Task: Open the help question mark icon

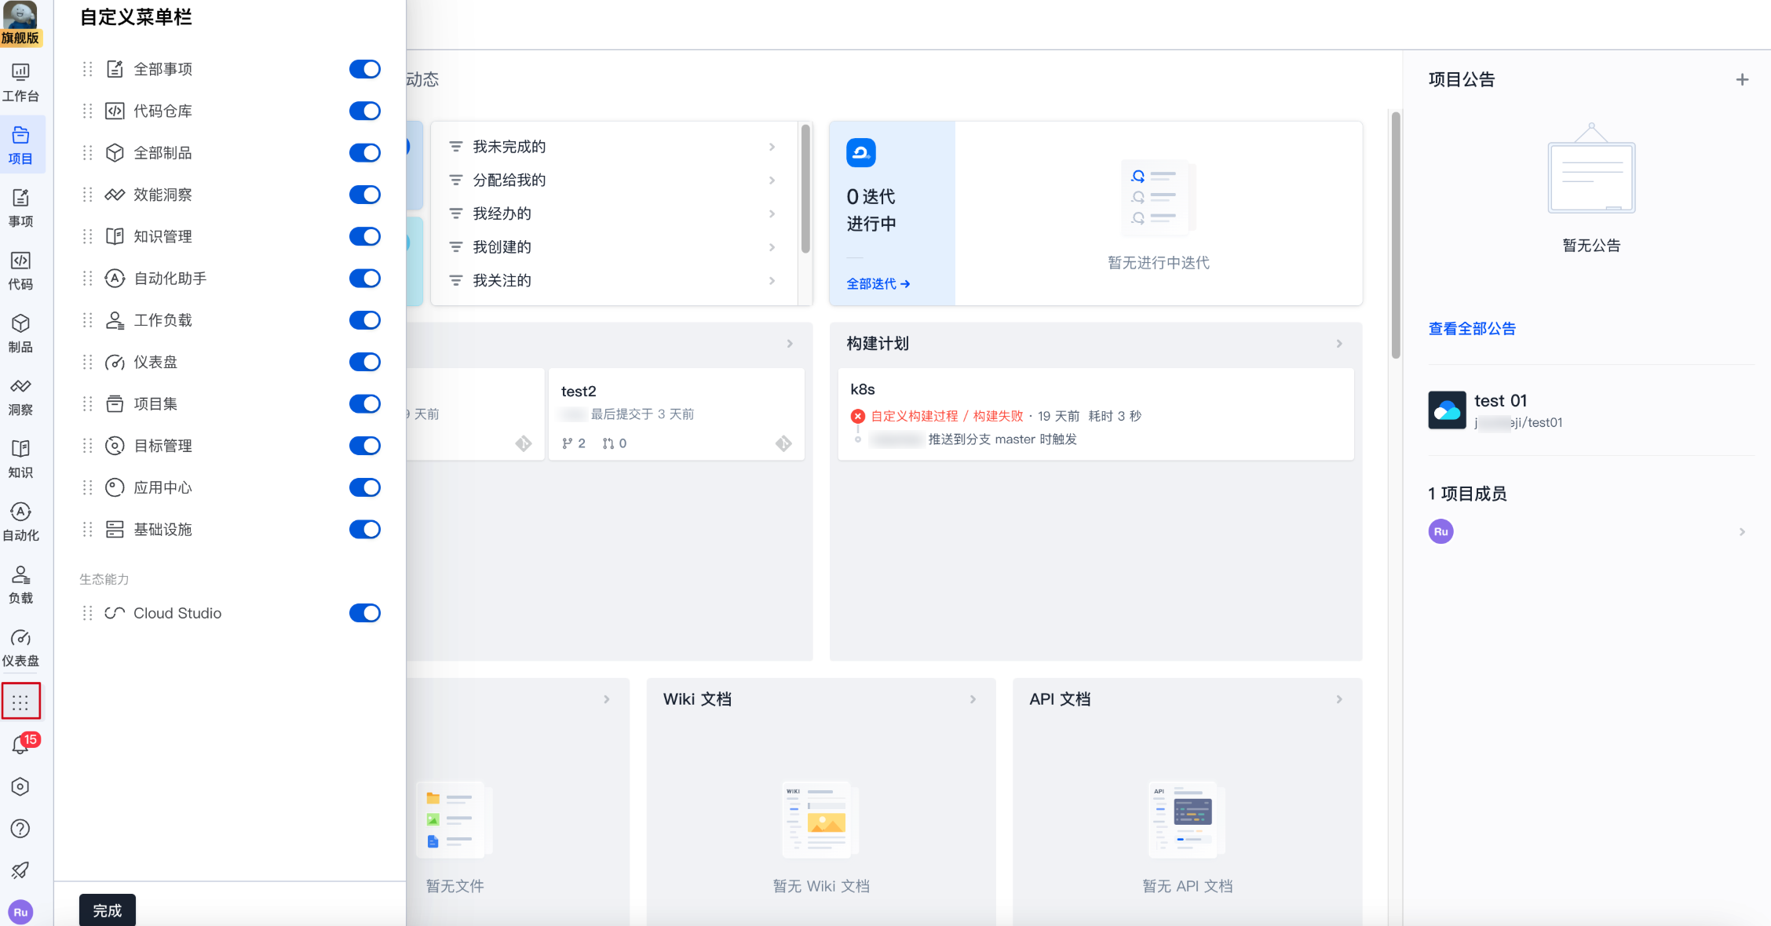Action: [x=21, y=829]
